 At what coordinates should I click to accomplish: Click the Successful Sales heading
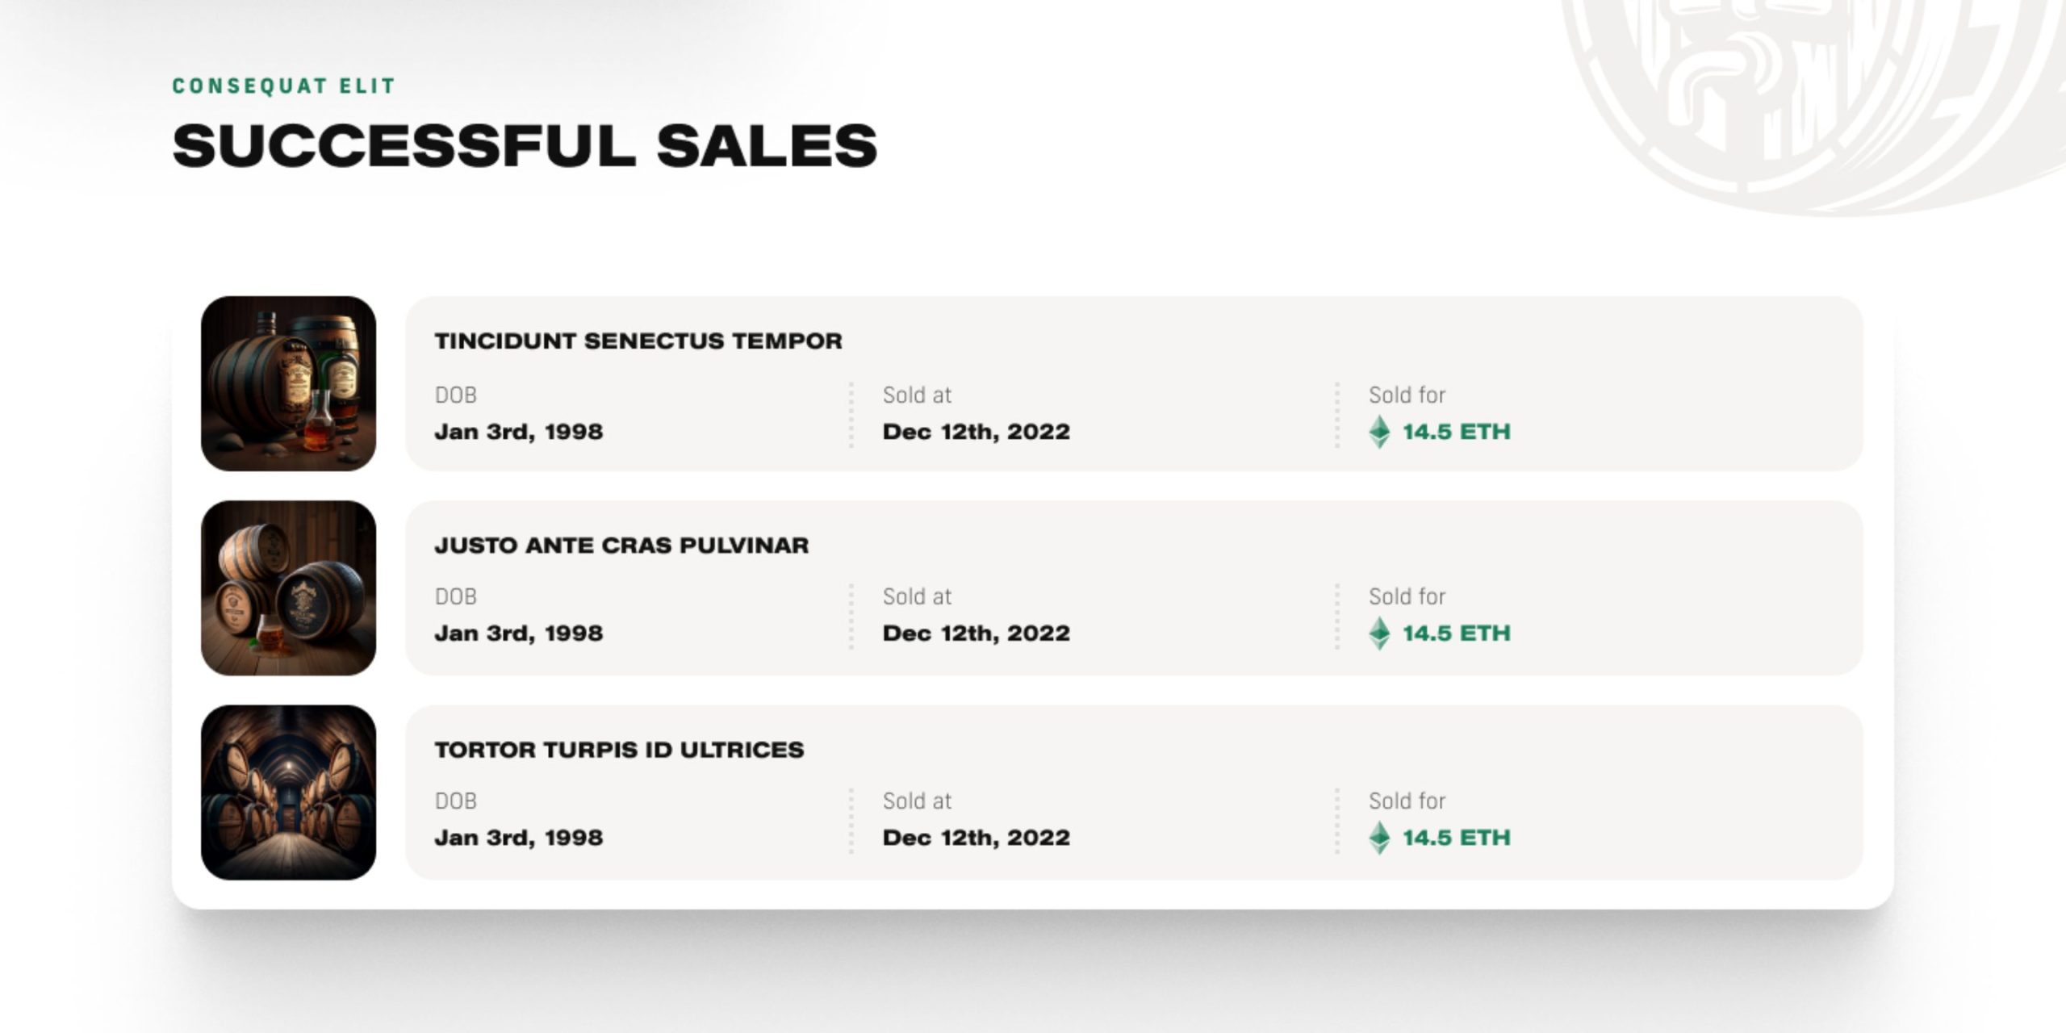[x=525, y=146]
